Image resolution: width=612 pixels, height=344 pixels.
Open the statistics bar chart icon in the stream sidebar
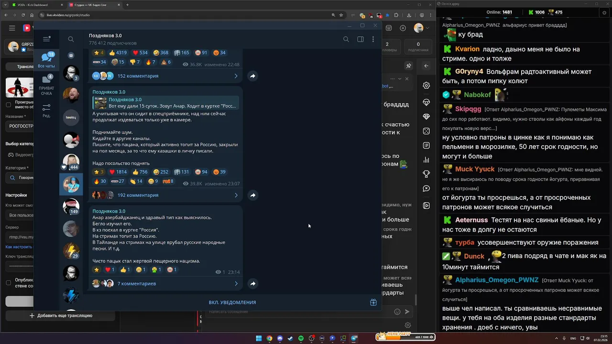(426, 160)
